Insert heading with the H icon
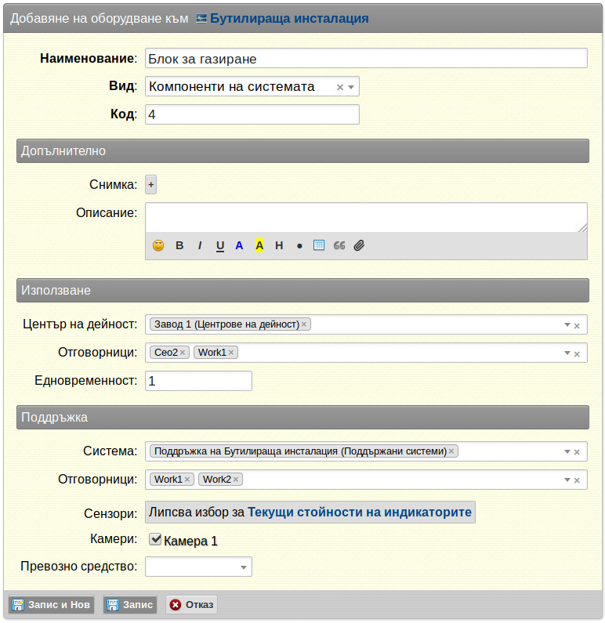Image resolution: width=605 pixels, height=623 pixels. click(x=279, y=245)
